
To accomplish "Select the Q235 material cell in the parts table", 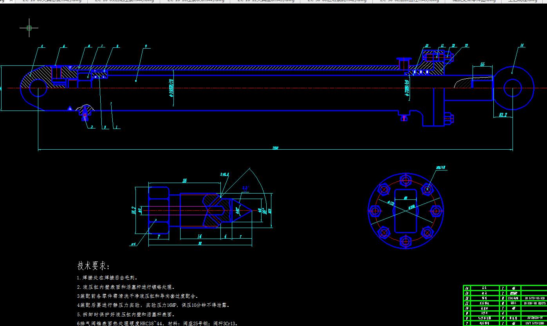I will click(x=513, y=303).
